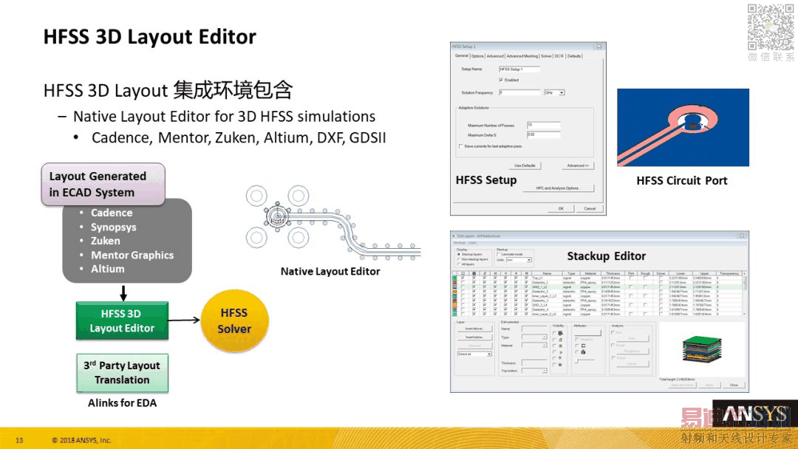Toggle the Top_L1 row first checkbox
The width and height of the screenshot is (798, 449).
point(463,278)
